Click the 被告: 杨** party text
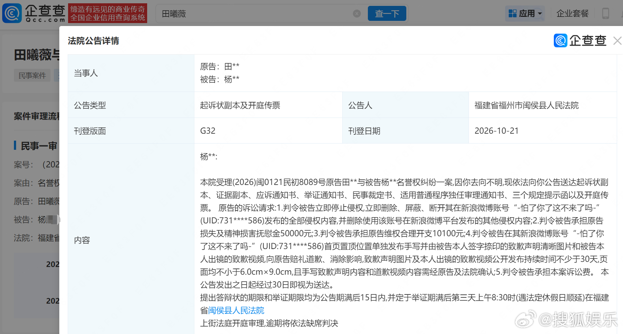 click(220, 79)
